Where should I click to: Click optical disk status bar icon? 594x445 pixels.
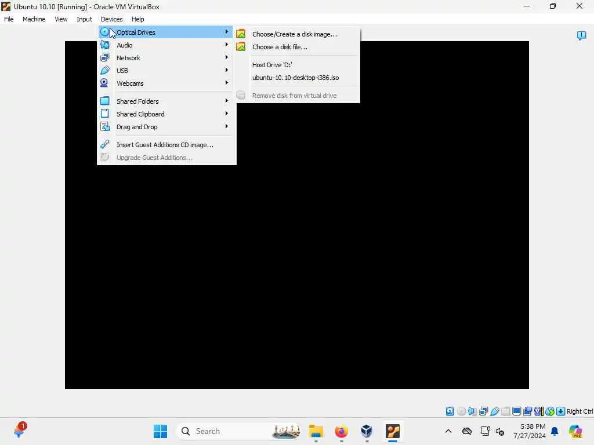click(x=461, y=411)
